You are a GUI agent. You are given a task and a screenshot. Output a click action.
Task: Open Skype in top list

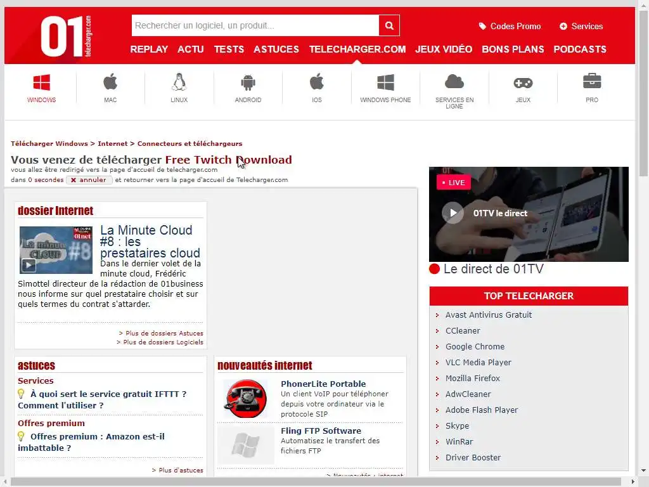pyautogui.click(x=457, y=425)
